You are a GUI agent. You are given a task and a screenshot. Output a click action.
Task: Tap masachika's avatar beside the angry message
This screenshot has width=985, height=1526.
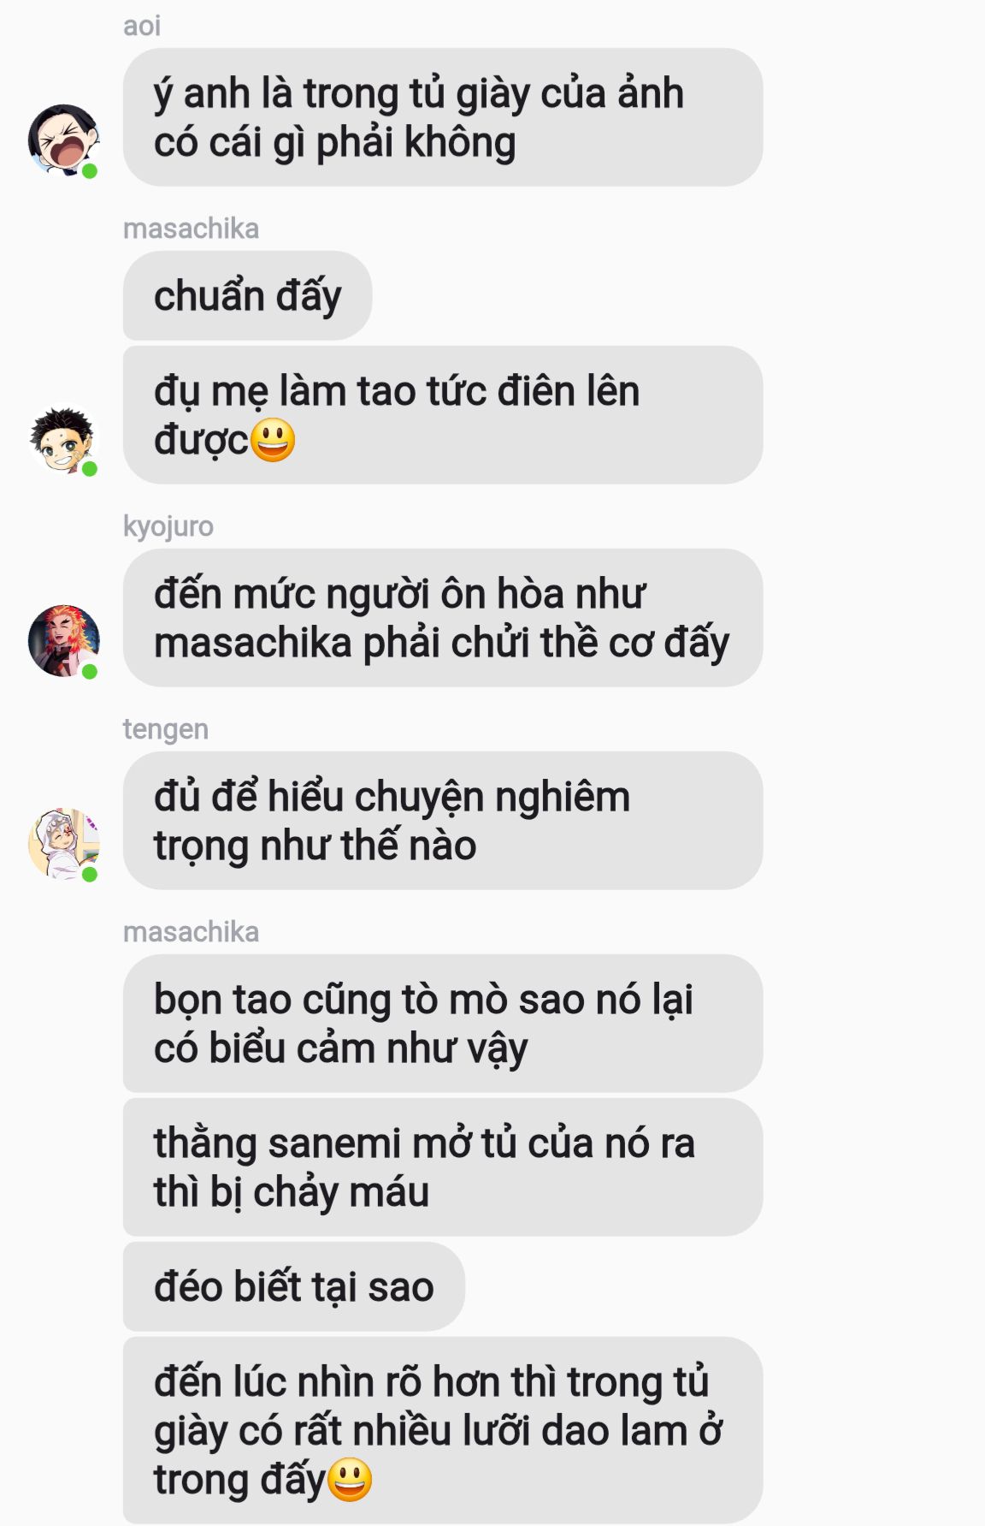point(64,438)
